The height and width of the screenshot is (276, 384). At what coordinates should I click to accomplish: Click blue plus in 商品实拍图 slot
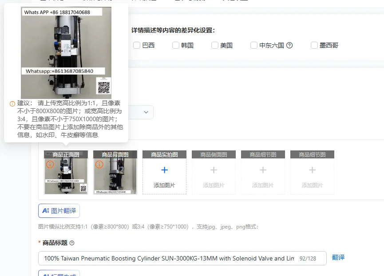[x=165, y=170]
